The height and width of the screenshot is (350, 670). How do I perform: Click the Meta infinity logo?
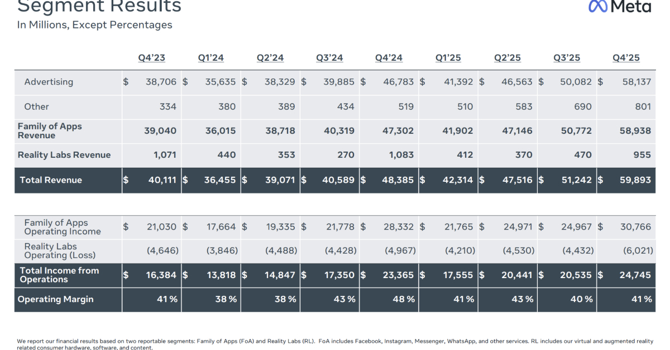599,7
